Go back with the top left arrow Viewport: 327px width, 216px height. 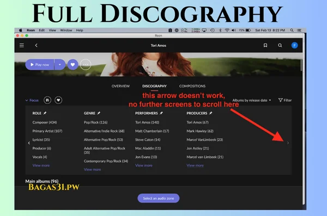click(37, 45)
